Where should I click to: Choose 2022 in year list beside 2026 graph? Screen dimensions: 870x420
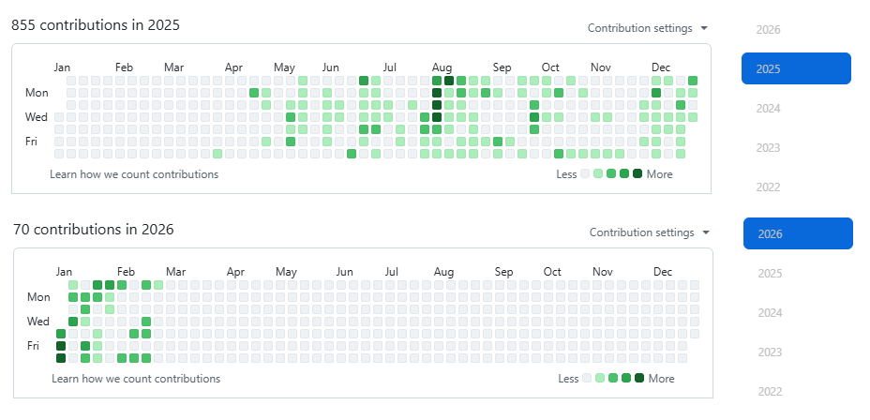click(770, 391)
